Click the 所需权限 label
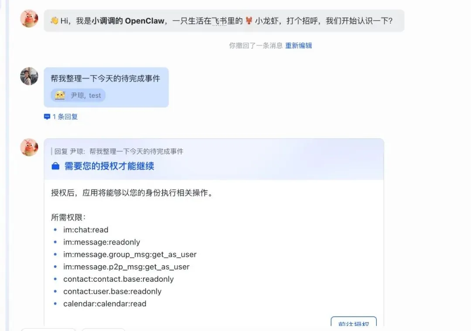Screen dimensions: 471x331 click(68, 217)
